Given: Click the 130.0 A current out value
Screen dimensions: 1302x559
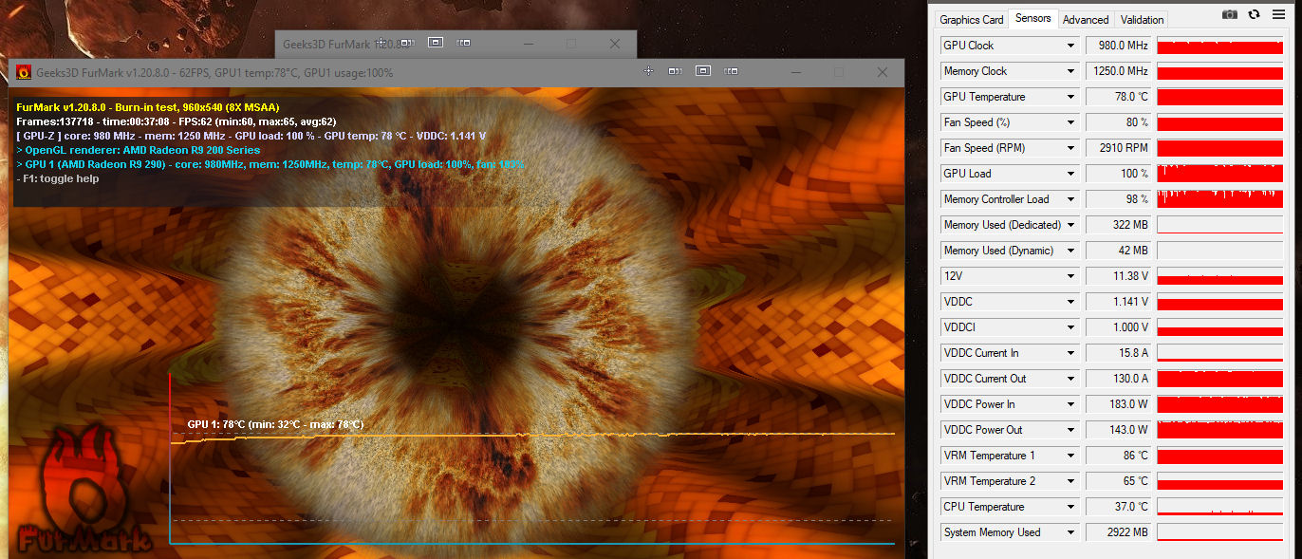Looking at the screenshot, I should click(1119, 379).
